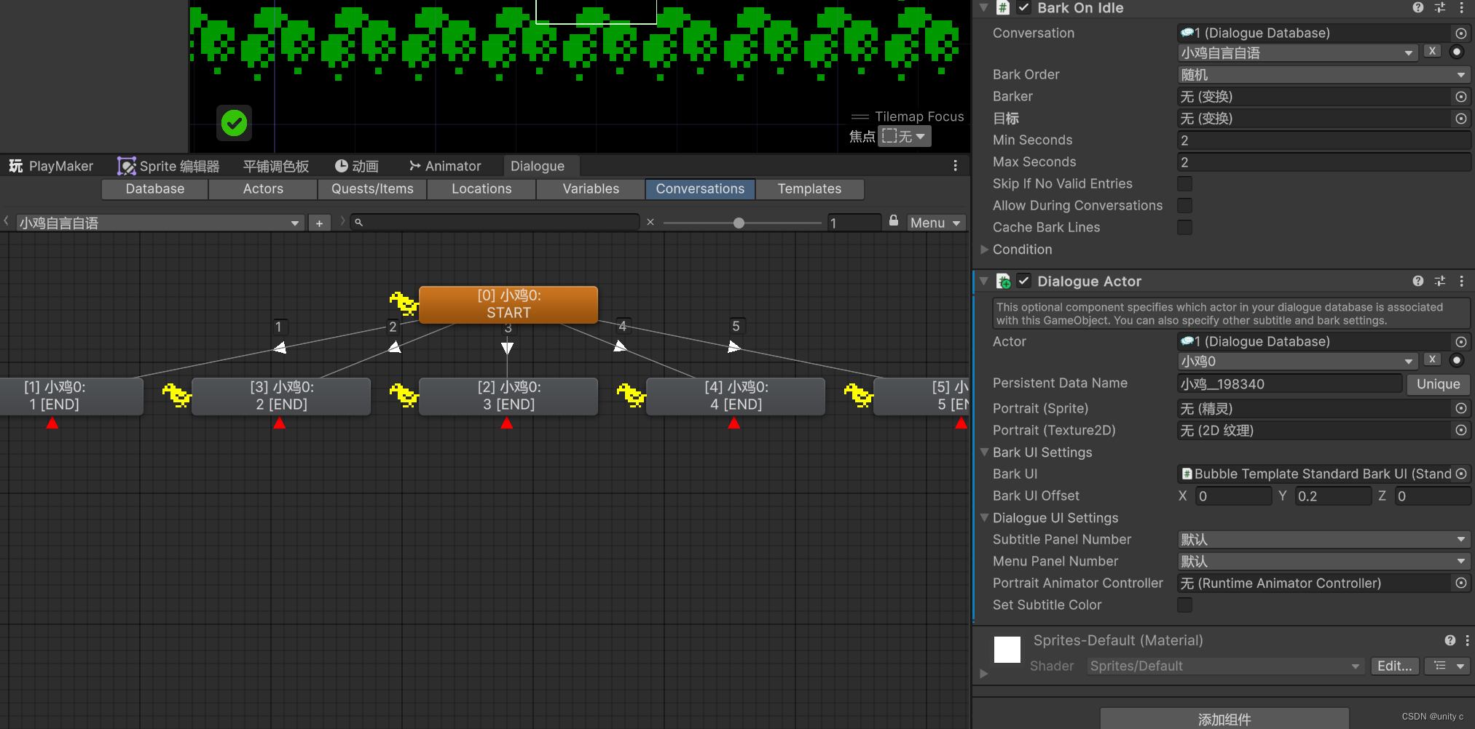Click the object picker for Bark UI field
This screenshot has height=729, width=1475.
click(x=1461, y=474)
